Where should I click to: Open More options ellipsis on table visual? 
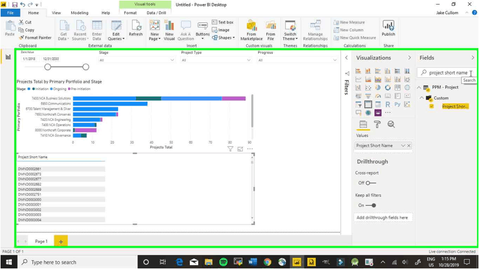(250, 149)
